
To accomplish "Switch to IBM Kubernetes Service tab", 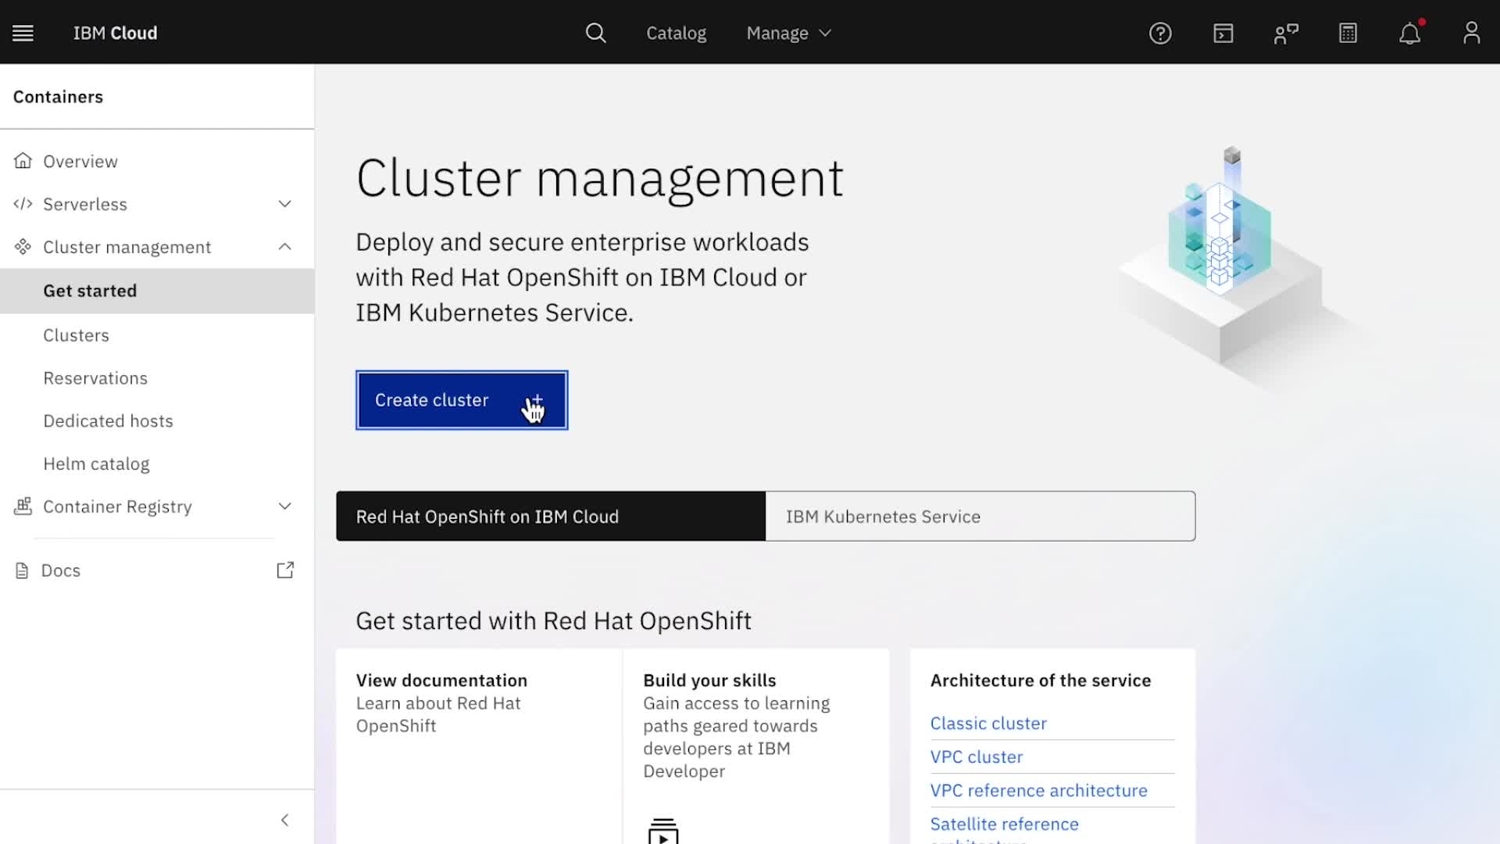I will click(x=980, y=517).
